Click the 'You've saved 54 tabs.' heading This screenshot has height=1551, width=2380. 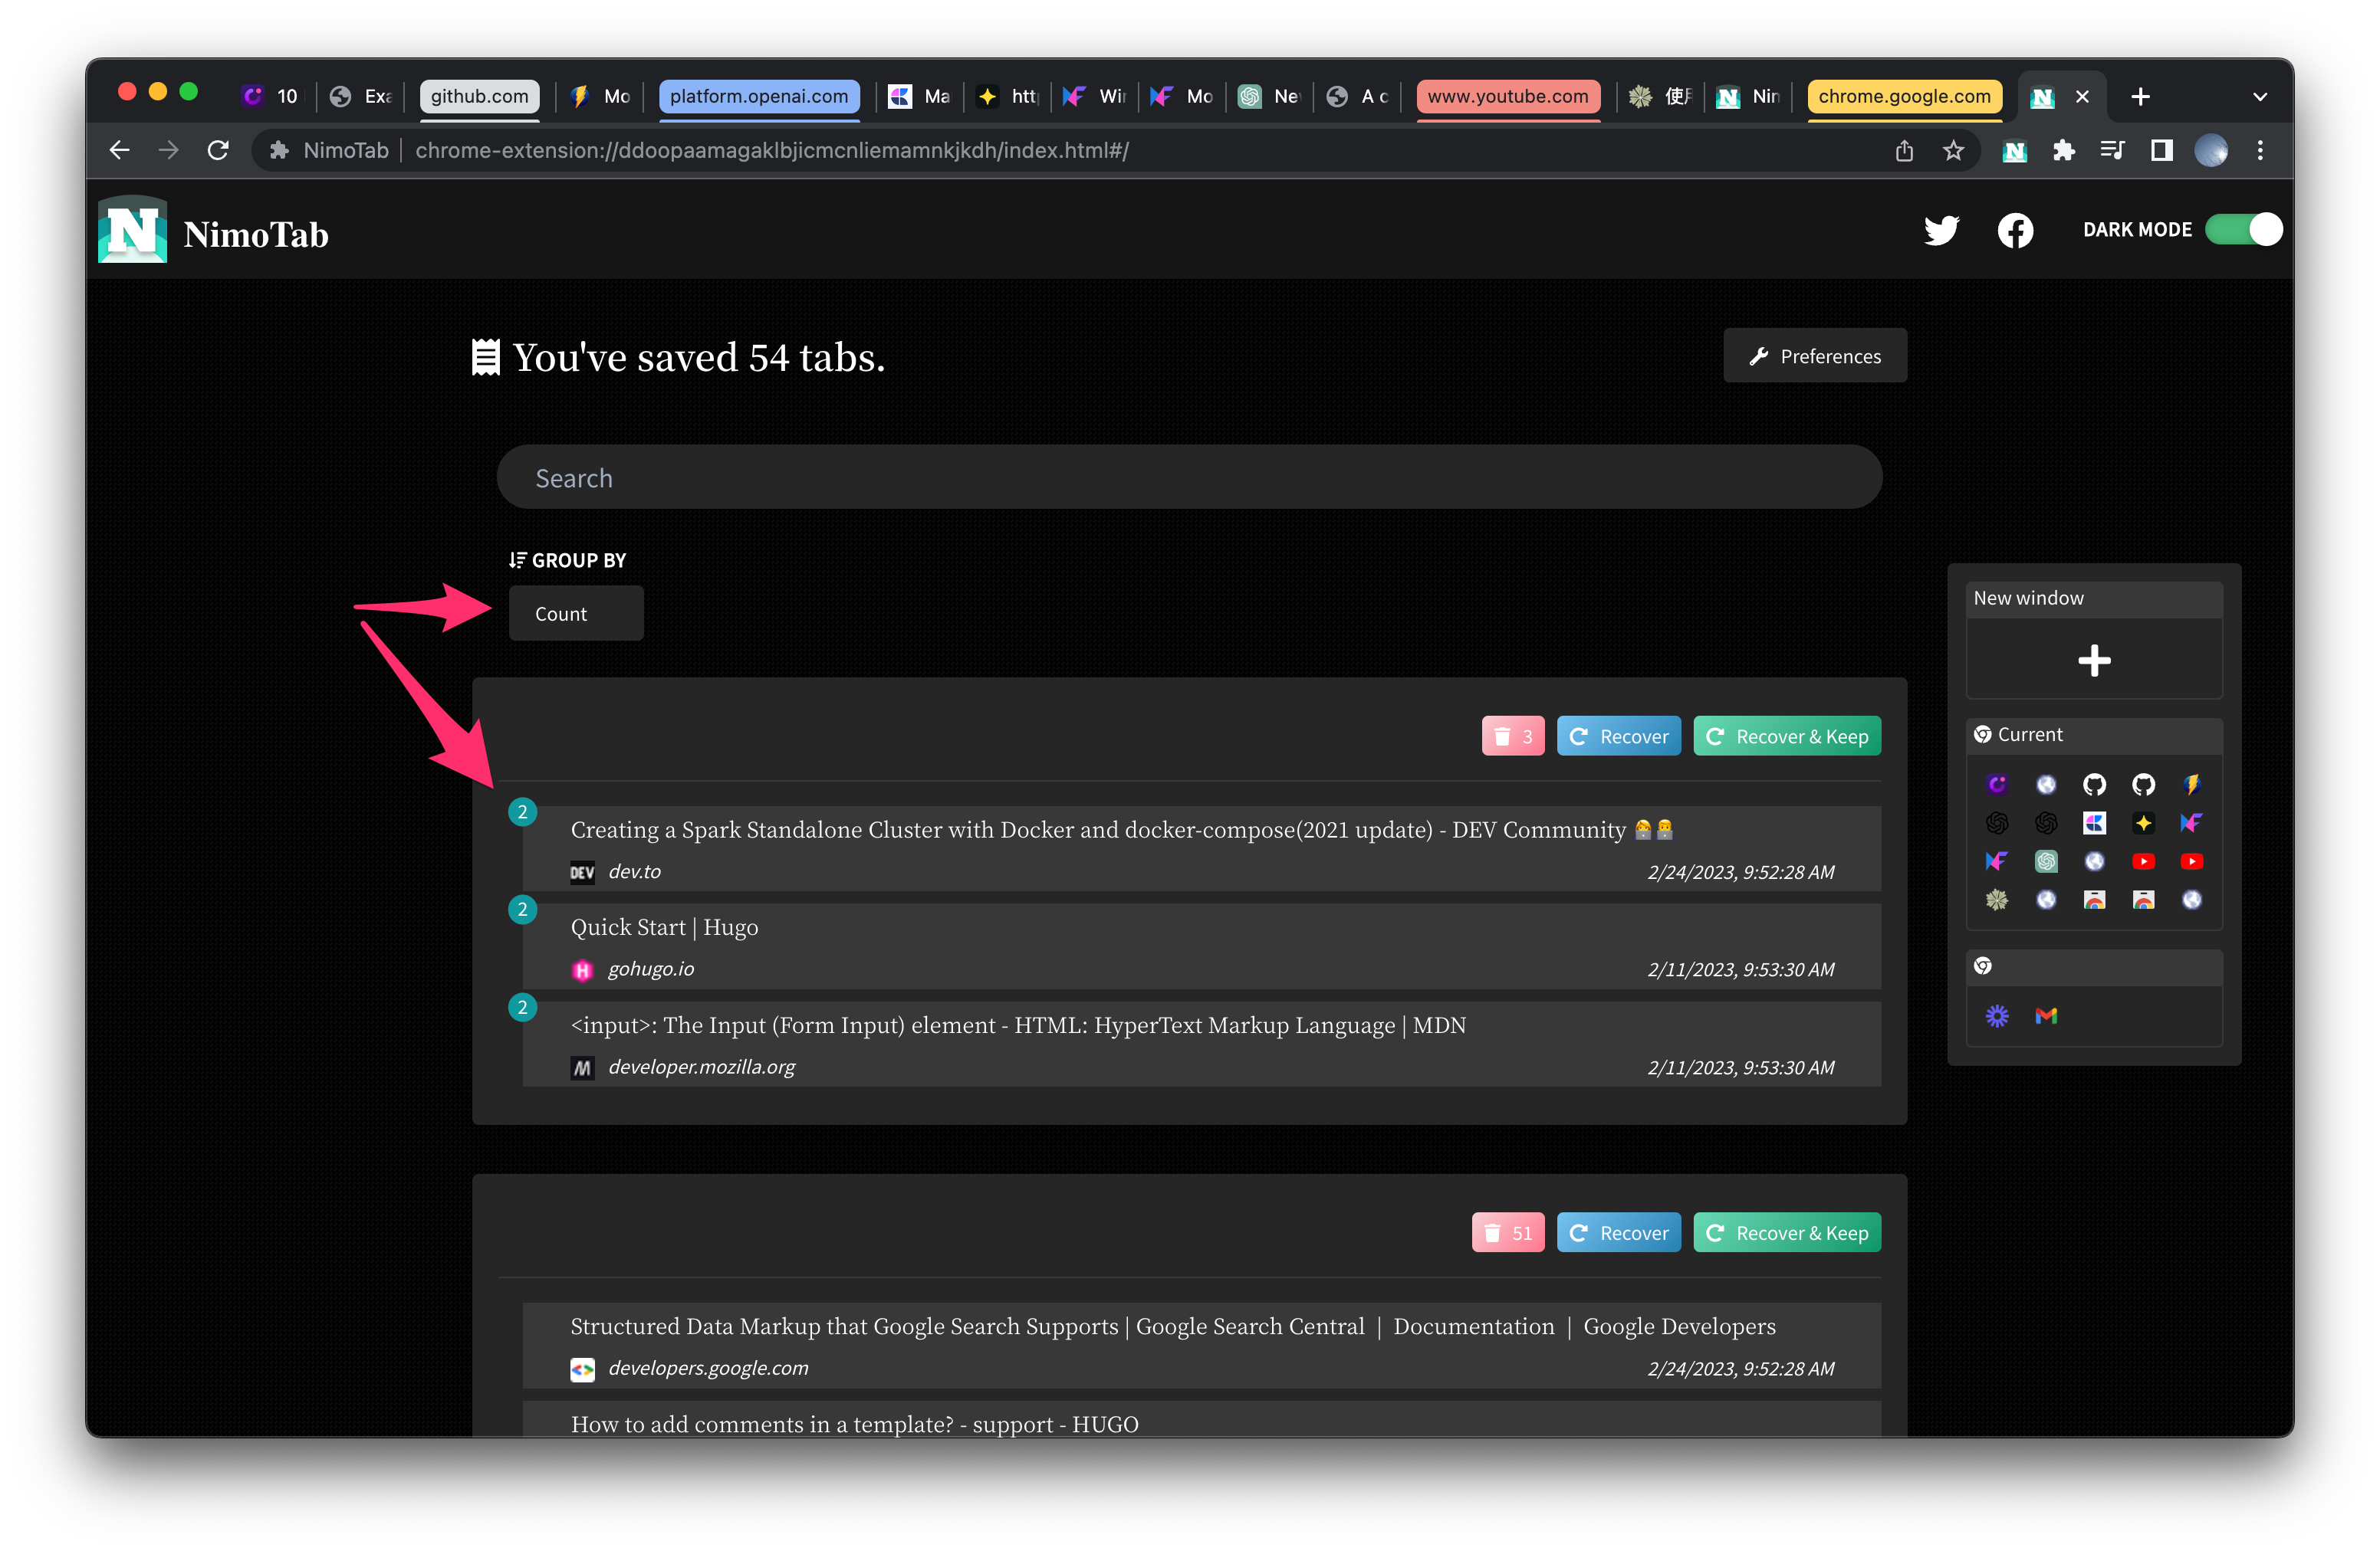pos(698,358)
